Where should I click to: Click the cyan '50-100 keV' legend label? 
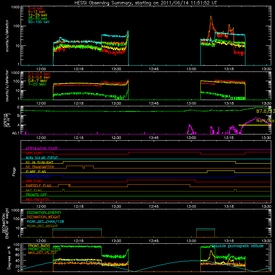(39, 22)
